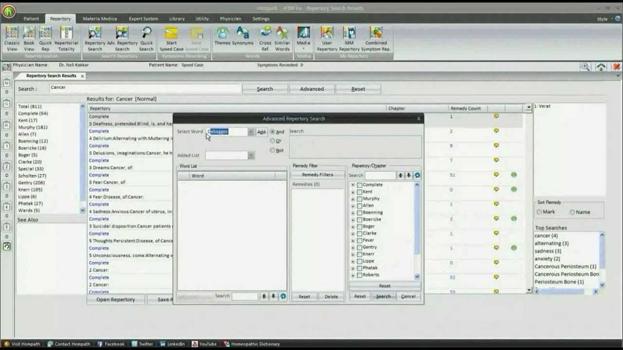
Task: Expand the Clarke tree node
Action: (x=353, y=233)
